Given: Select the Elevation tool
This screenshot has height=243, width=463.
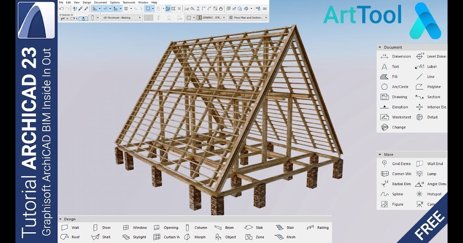Looking at the screenshot, I should coord(394,107).
